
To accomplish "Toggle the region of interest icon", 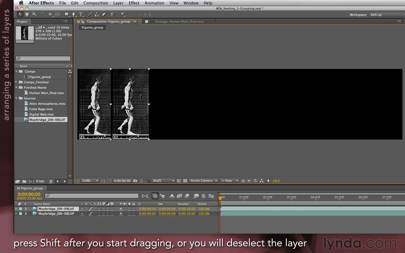I will coord(179,181).
